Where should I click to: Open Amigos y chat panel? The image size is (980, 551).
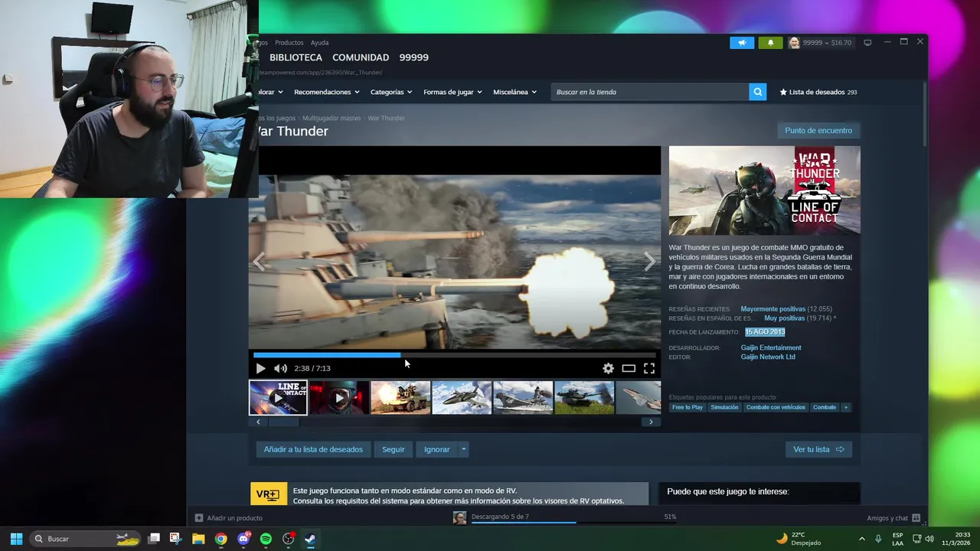coord(893,518)
